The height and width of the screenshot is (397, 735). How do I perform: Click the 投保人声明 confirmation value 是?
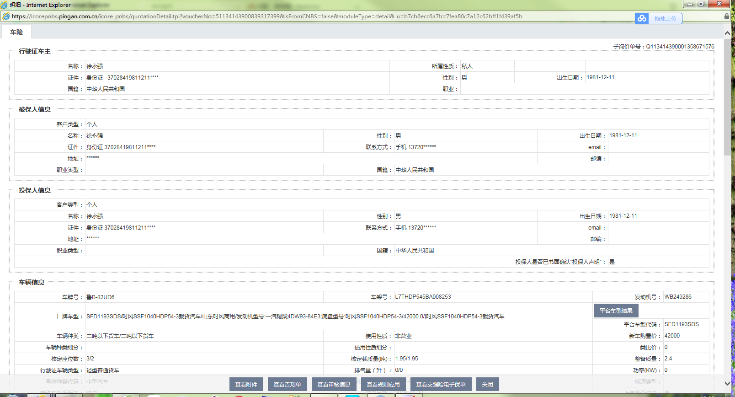pos(612,262)
